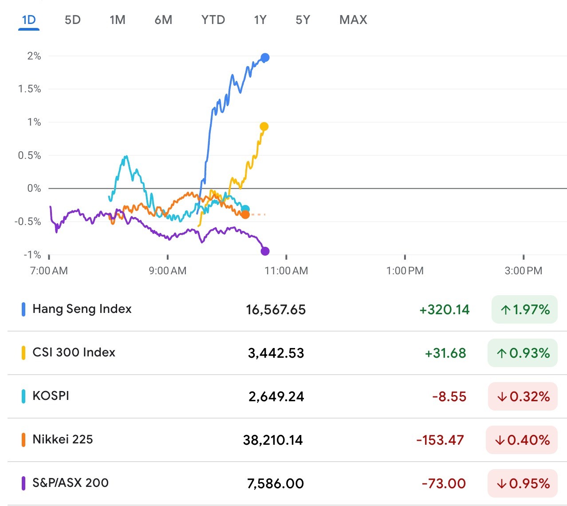Image resolution: width=567 pixels, height=506 pixels.
Task: Open the CSI 300 Index link
Action: click(74, 352)
